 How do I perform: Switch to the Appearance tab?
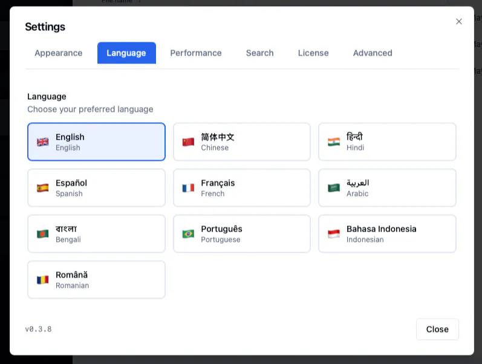[59, 53]
